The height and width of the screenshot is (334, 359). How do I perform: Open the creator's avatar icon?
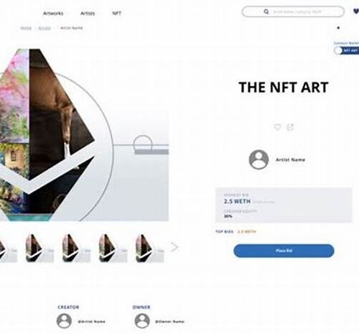click(x=64, y=321)
